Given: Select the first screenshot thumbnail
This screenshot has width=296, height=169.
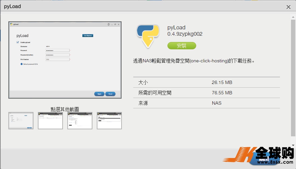Looking at the screenshot, I should coord(21,121).
